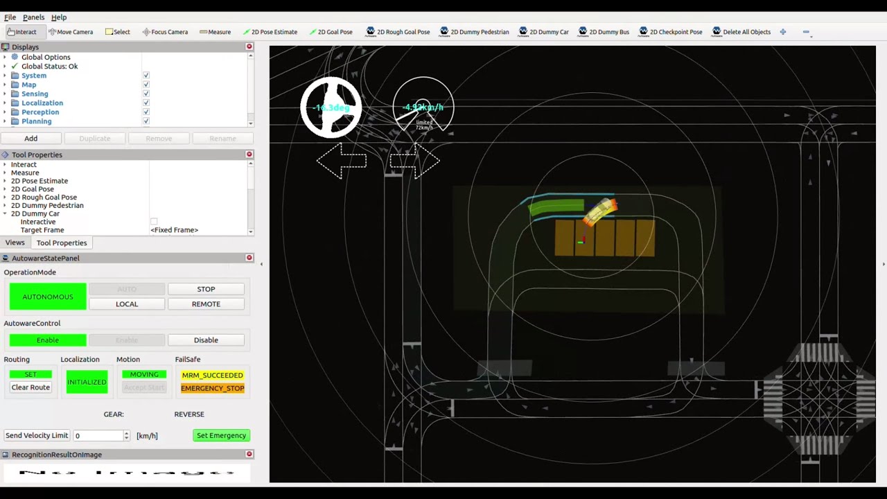Select the Interact tool

21,32
